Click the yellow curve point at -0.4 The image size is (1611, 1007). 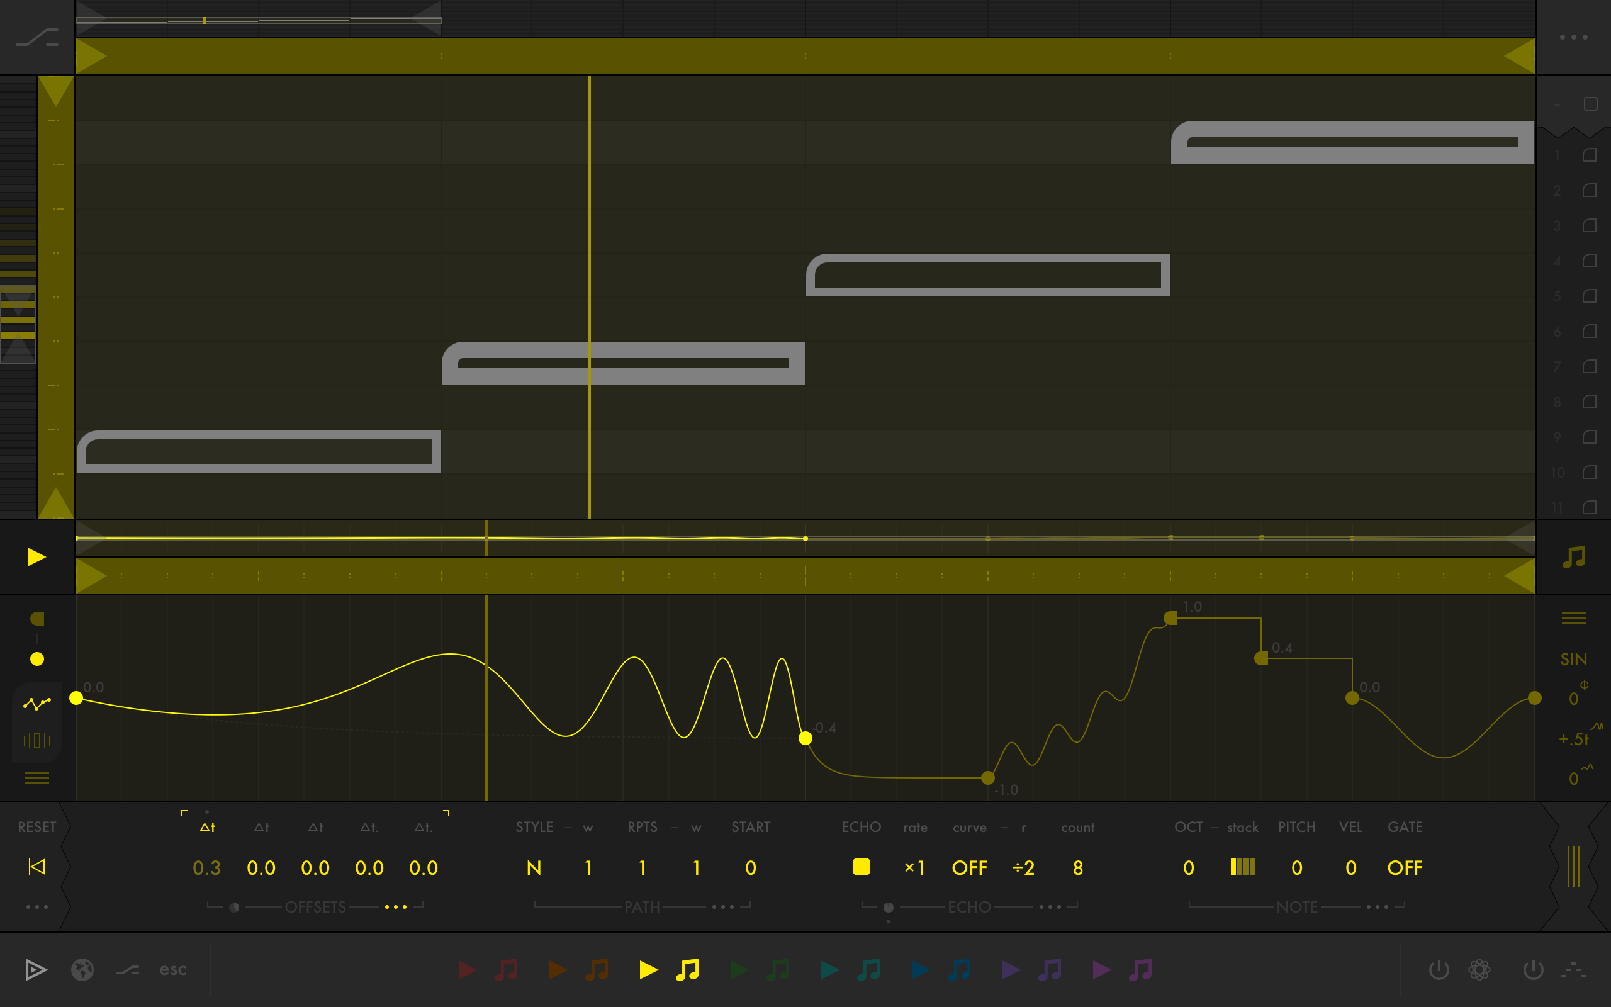(805, 738)
